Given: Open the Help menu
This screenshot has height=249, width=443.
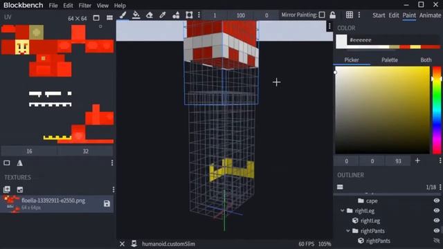Looking at the screenshot, I should pos(120,6).
